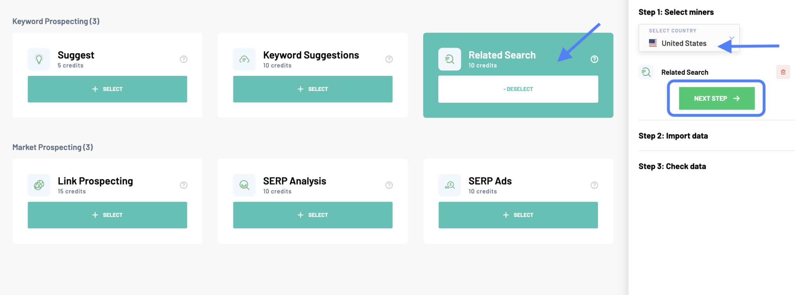
Task: Open Step 2: Import data
Action: coord(673,136)
